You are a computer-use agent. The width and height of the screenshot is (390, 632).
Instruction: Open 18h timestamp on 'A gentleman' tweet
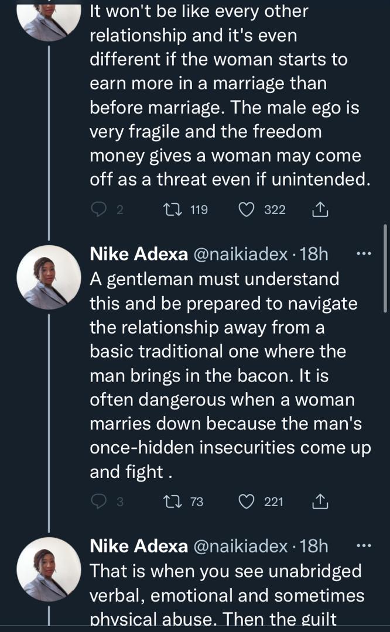pyautogui.click(x=314, y=255)
